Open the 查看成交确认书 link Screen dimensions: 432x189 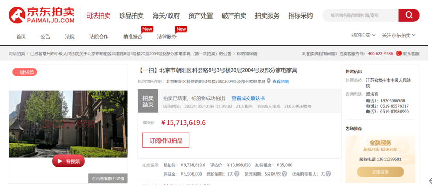[248, 98]
